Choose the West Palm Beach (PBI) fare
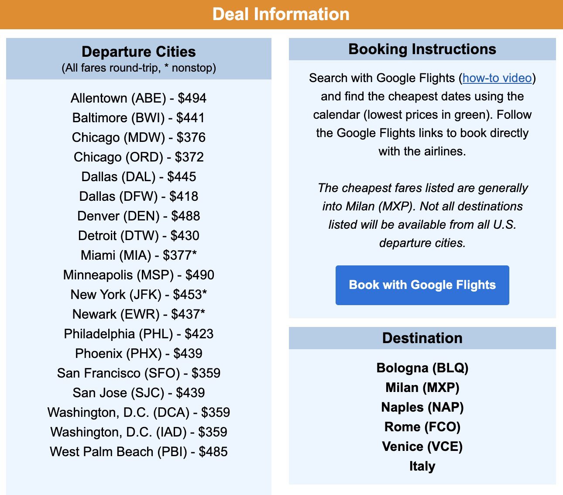The height and width of the screenshot is (495, 563). click(x=139, y=451)
